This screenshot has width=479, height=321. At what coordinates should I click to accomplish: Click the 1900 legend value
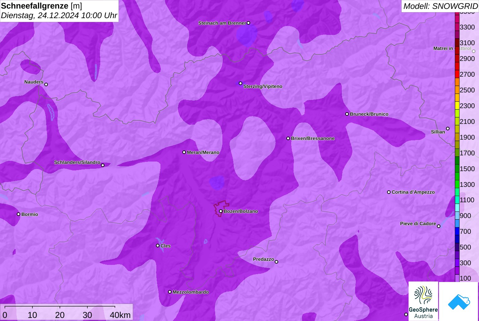pos(467,137)
